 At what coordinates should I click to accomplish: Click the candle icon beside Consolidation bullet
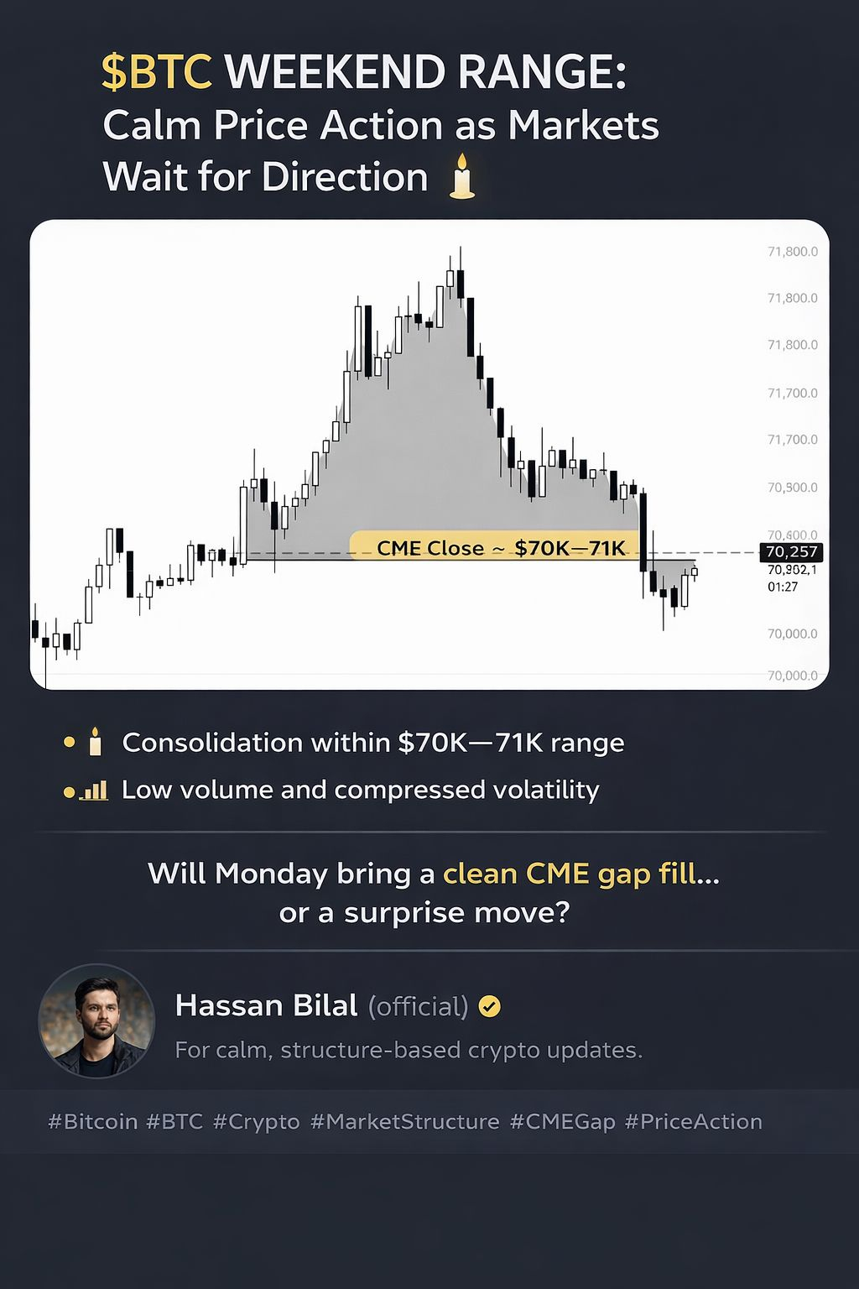click(x=95, y=743)
